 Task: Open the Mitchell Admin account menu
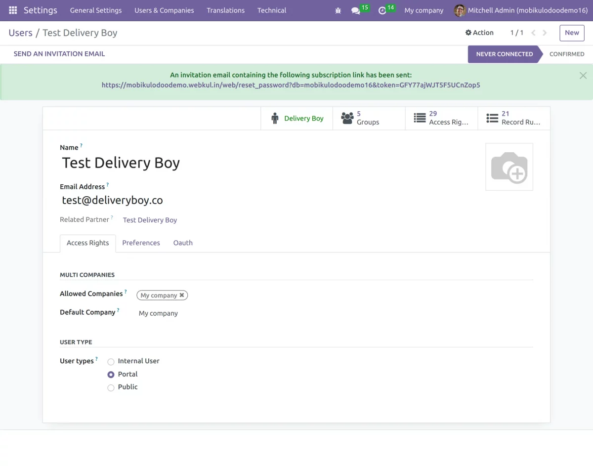click(520, 10)
